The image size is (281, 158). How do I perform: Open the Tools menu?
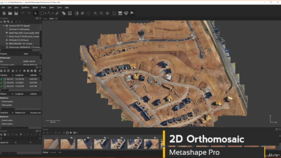pyautogui.click(x=59, y=7)
